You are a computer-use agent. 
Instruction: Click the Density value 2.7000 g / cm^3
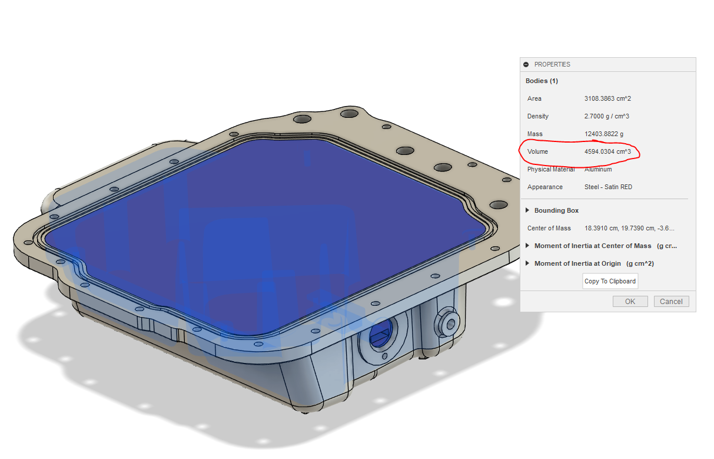click(x=606, y=116)
